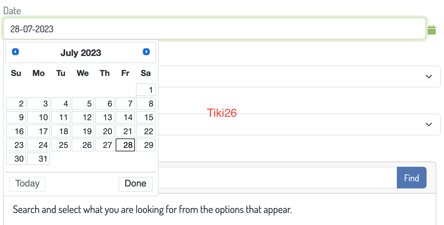
Task: Open the green calendar picker icon
Action: tap(432, 30)
